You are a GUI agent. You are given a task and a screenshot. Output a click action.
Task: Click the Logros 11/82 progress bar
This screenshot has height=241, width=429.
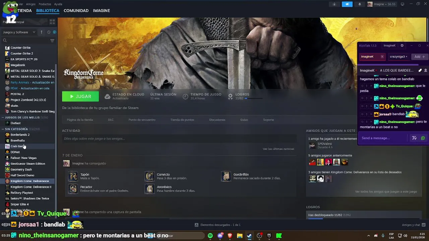click(253, 98)
